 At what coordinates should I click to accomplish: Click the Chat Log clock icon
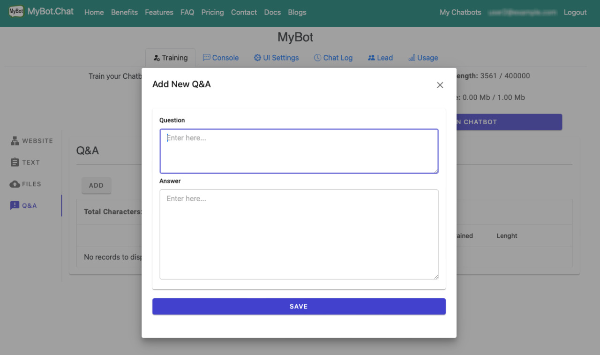317,57
